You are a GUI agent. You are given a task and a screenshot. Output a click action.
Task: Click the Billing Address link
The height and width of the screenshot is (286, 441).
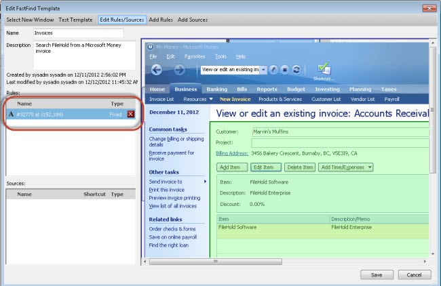tap(232, 153)
